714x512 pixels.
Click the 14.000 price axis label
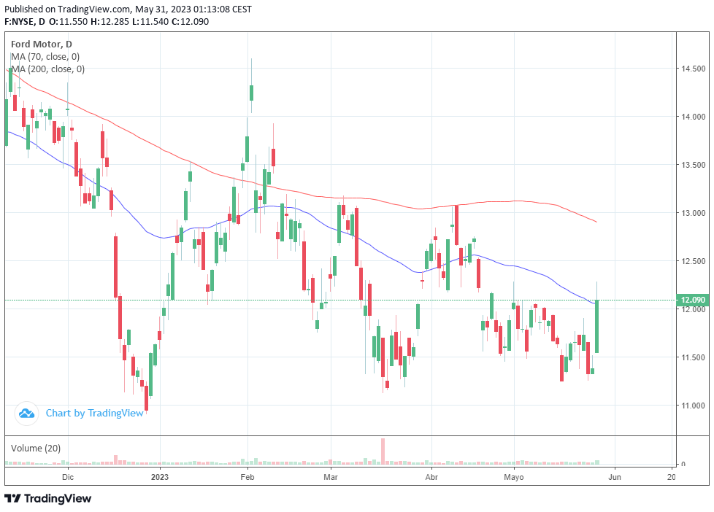pyautogui.click(x=693, y=117)
